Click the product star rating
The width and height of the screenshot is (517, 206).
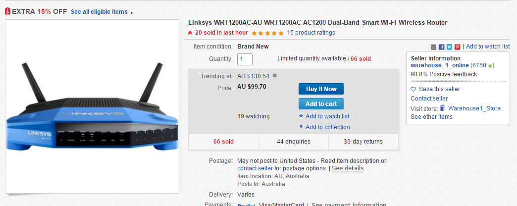tap(267, 33)
